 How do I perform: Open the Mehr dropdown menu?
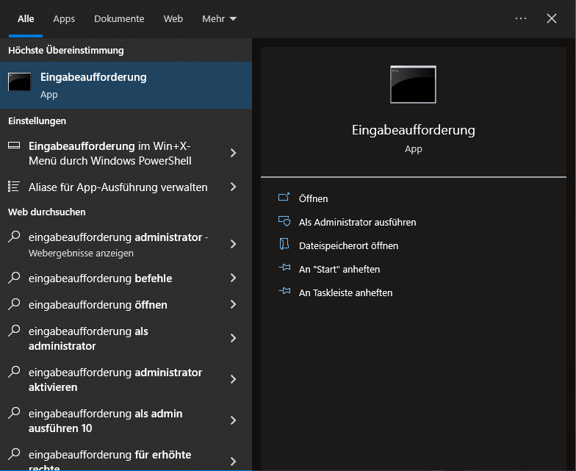pos(219,18)
